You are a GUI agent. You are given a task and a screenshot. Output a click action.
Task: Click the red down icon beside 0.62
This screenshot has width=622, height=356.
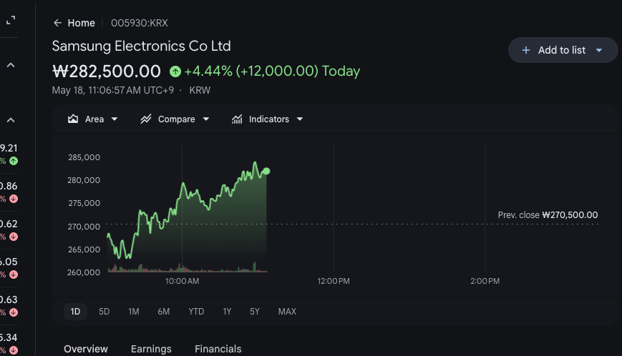point(14,237)
